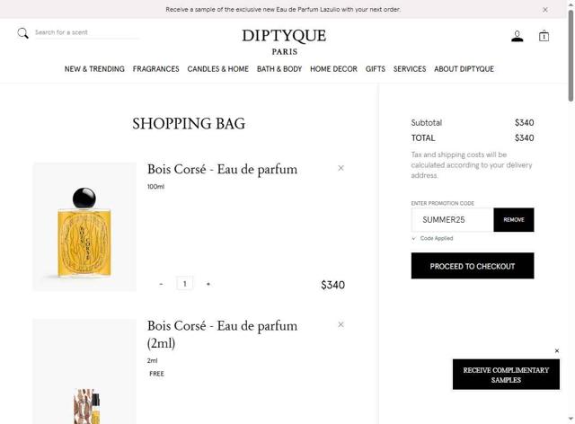
Task: Remove the 2ml Bois Corsé sample from bag
Action: pos(341,324)
